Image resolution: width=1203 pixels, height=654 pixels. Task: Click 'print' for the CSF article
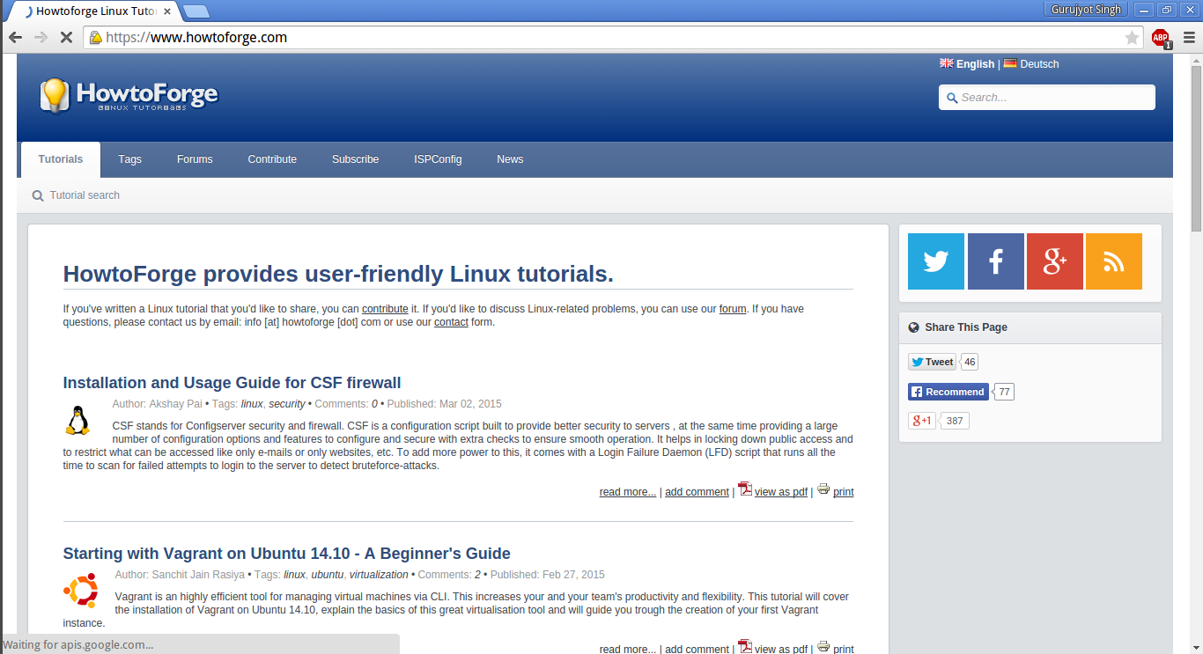tap(844, 492)
